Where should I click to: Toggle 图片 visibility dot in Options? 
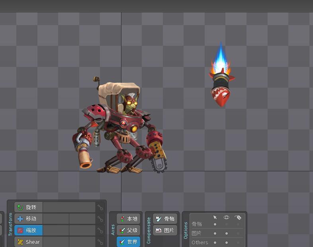pos(226,233)
